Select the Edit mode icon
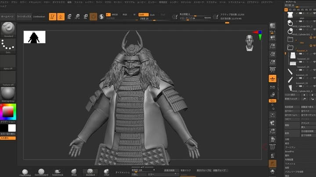 point(53,17)
